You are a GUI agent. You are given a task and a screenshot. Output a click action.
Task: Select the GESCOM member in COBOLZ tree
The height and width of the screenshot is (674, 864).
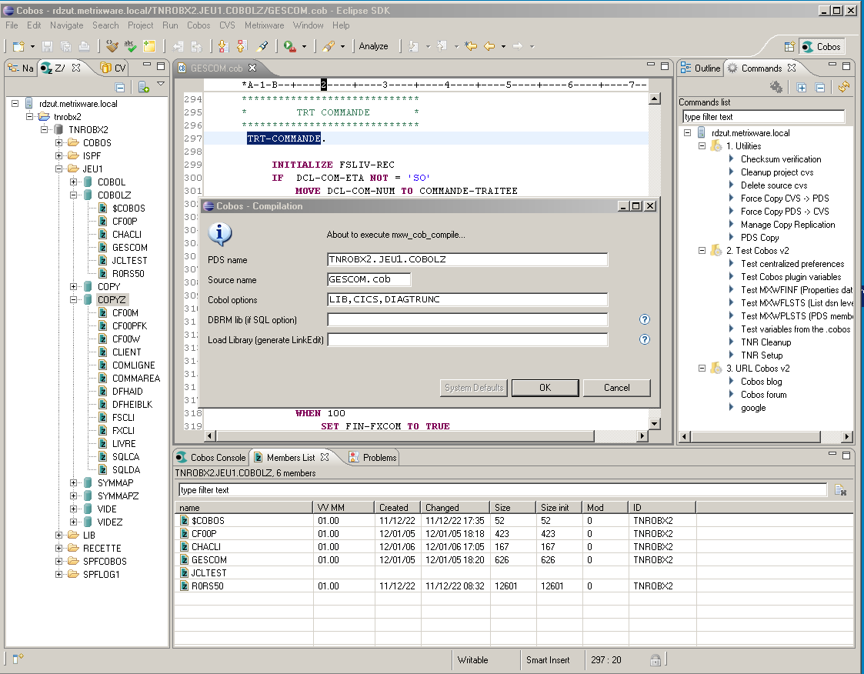(129, 248)
